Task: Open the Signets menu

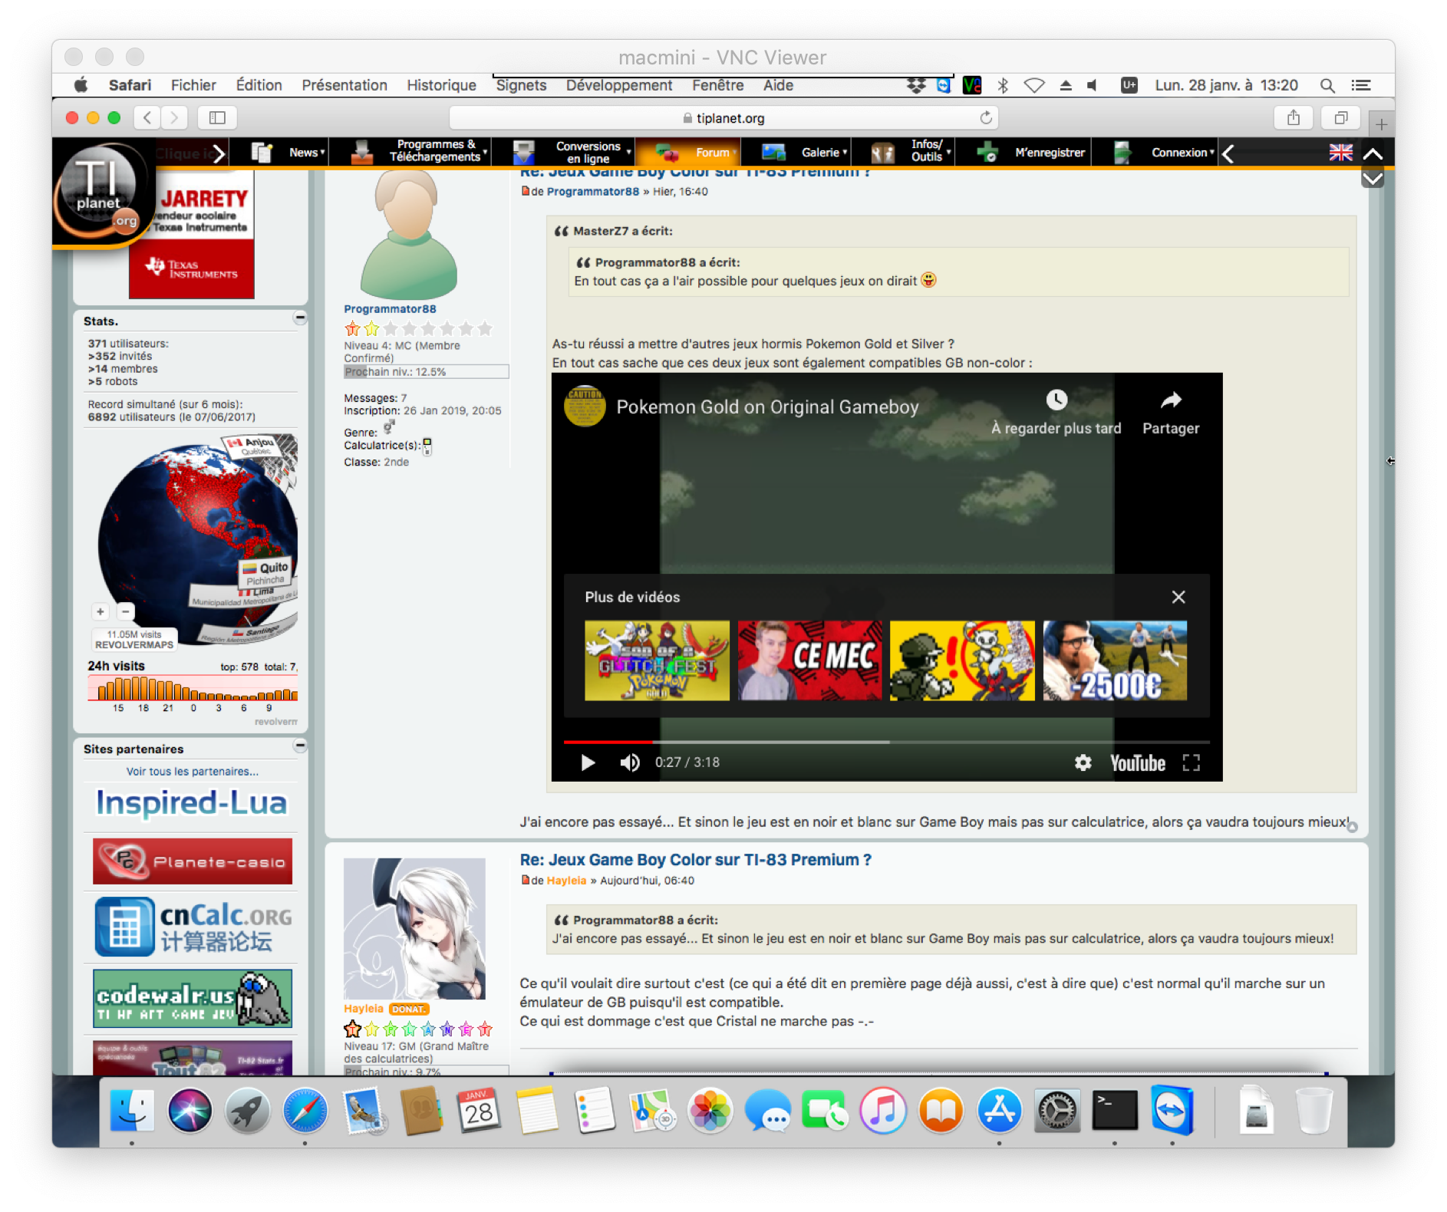Action: pos(521,85)
